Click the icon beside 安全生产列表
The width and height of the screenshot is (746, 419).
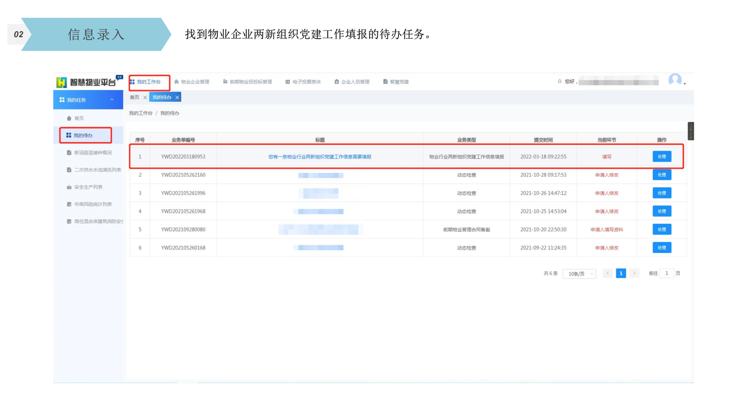coord(69,187)
